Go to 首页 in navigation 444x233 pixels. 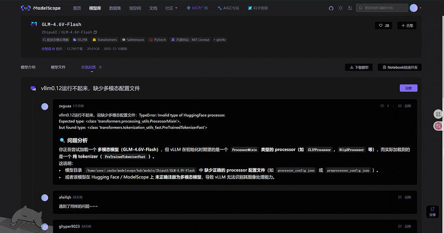(77, 8)
